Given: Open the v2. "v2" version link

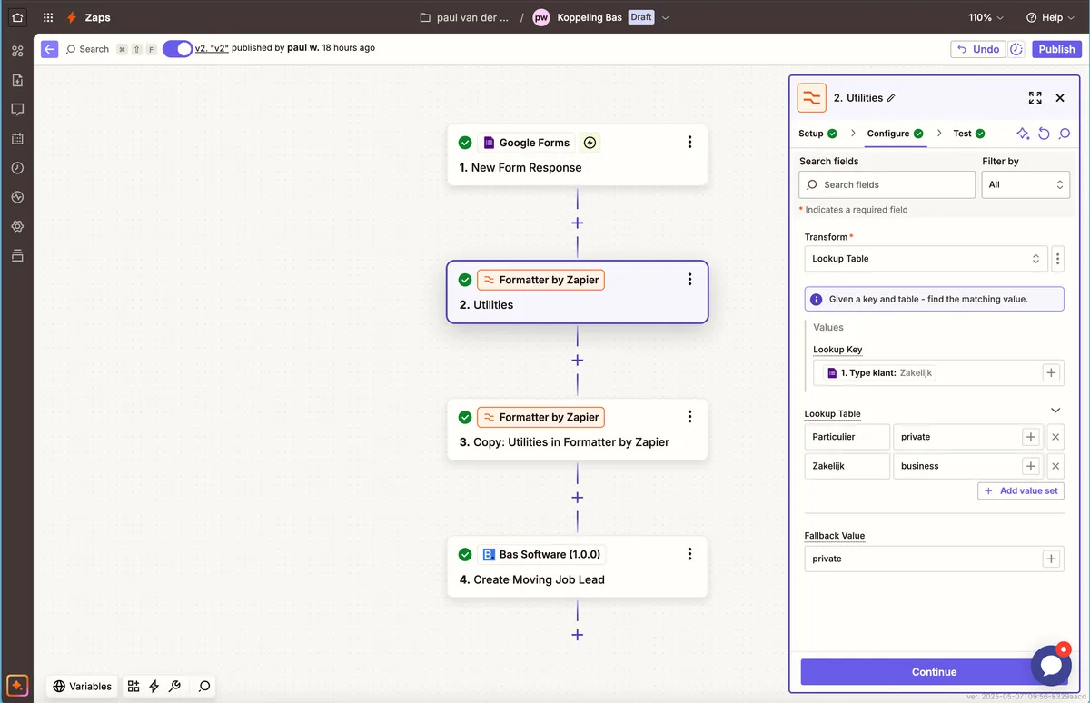Looking at the screenshot, I should [x=212, y=48].
